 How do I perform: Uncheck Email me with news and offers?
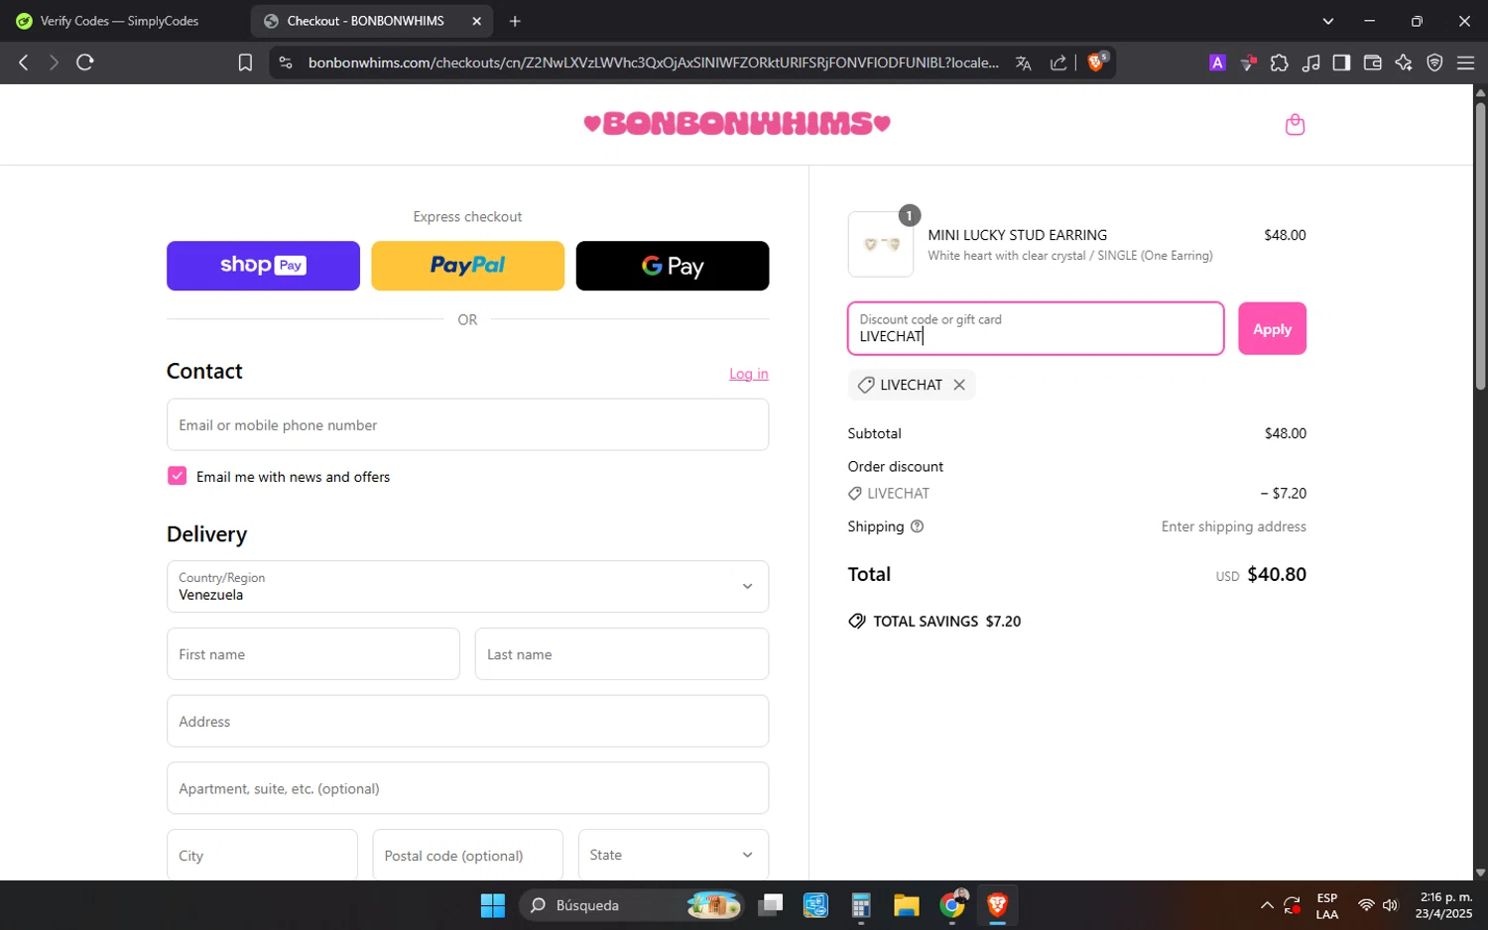pyautogui.click(x=177, y=476)
